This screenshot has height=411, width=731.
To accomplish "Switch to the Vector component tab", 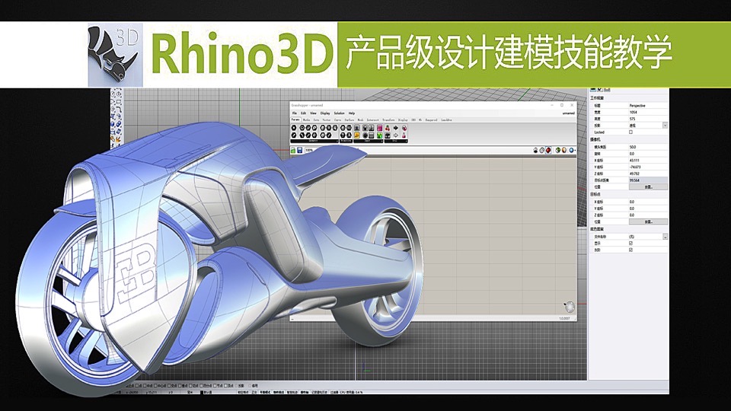I will coord(327,119).
